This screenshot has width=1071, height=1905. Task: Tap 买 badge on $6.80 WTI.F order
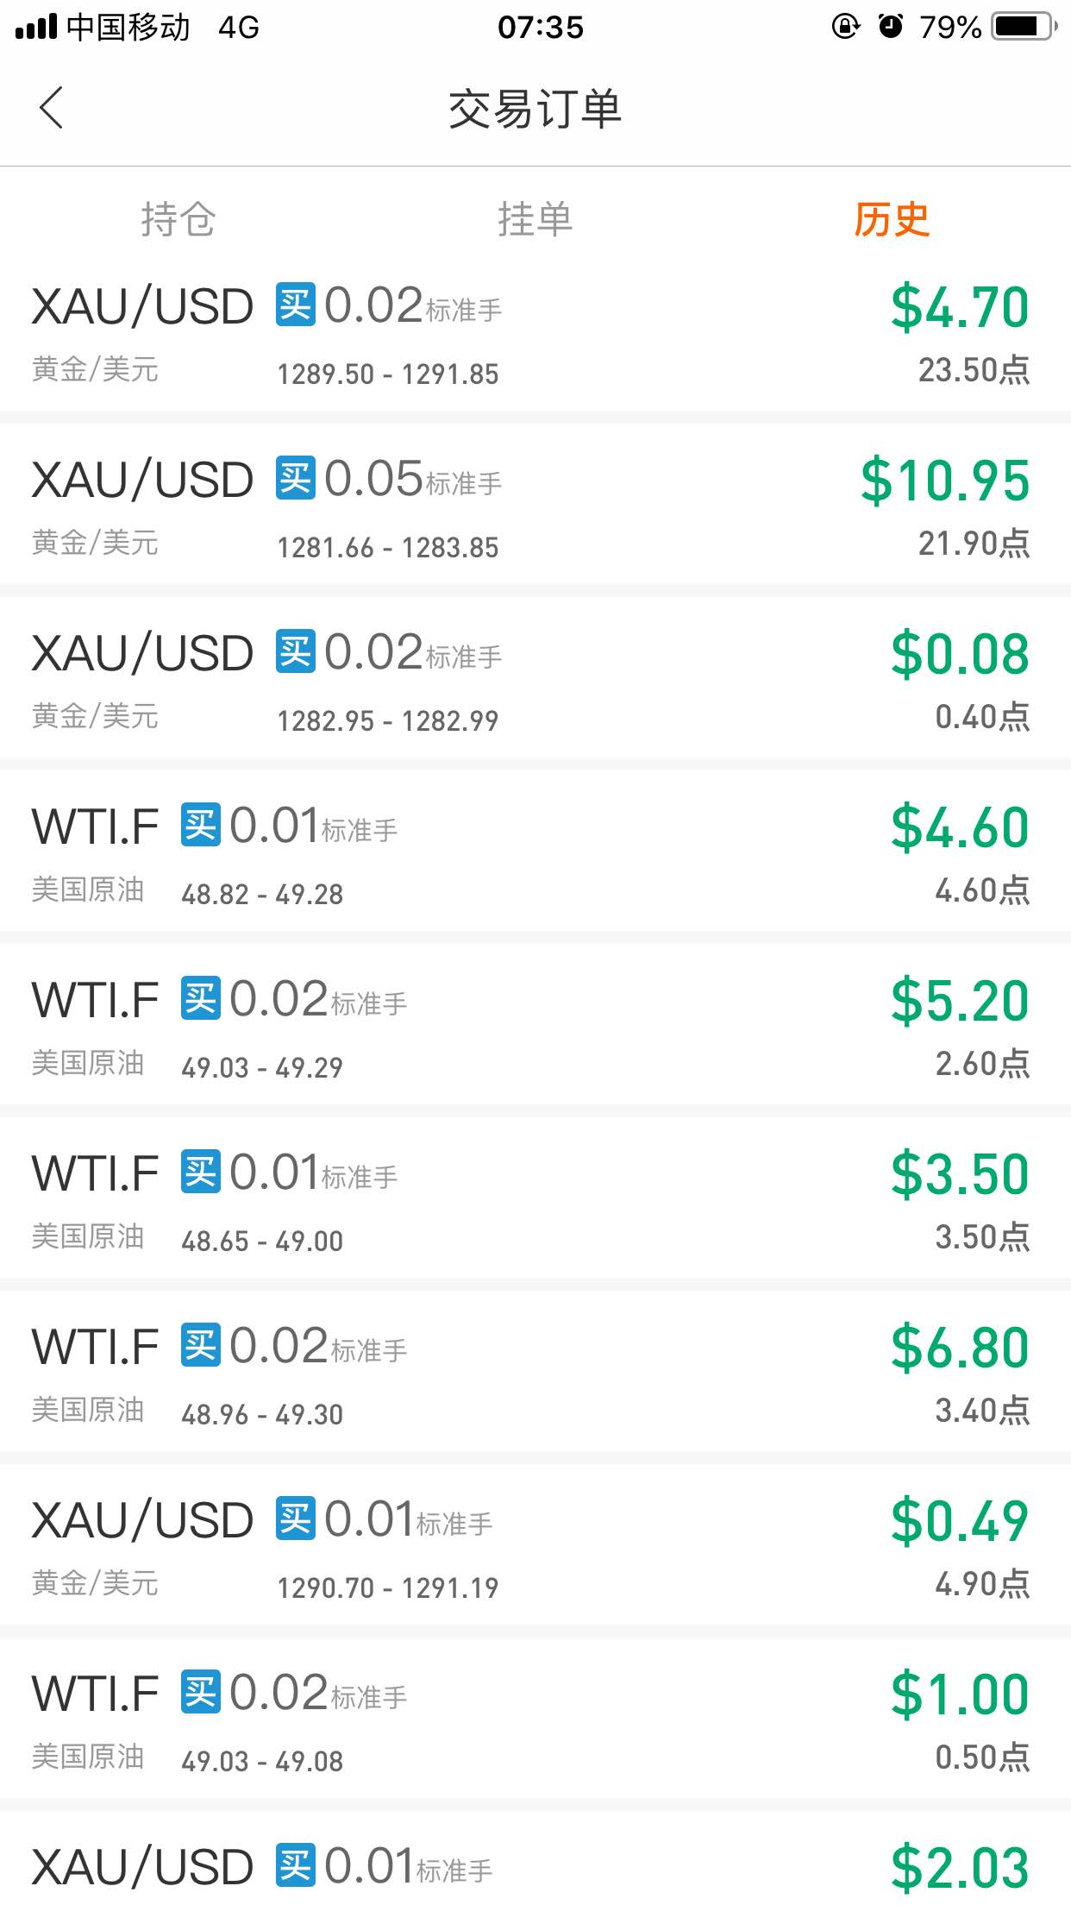point(201,1345)
